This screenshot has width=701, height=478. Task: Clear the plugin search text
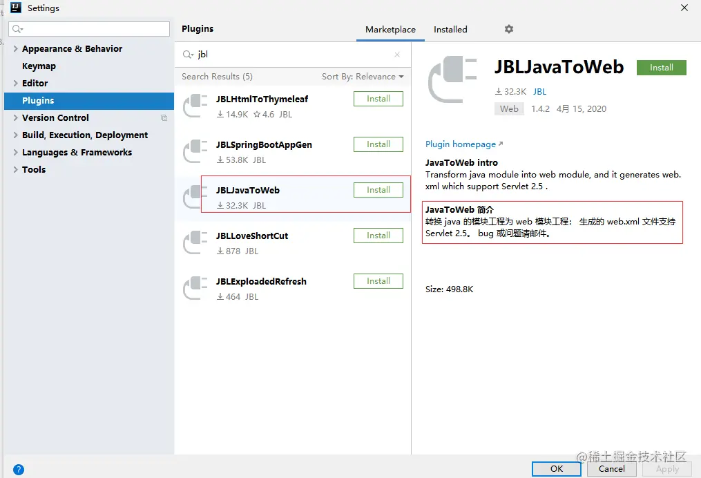click(x=397, y=55)
